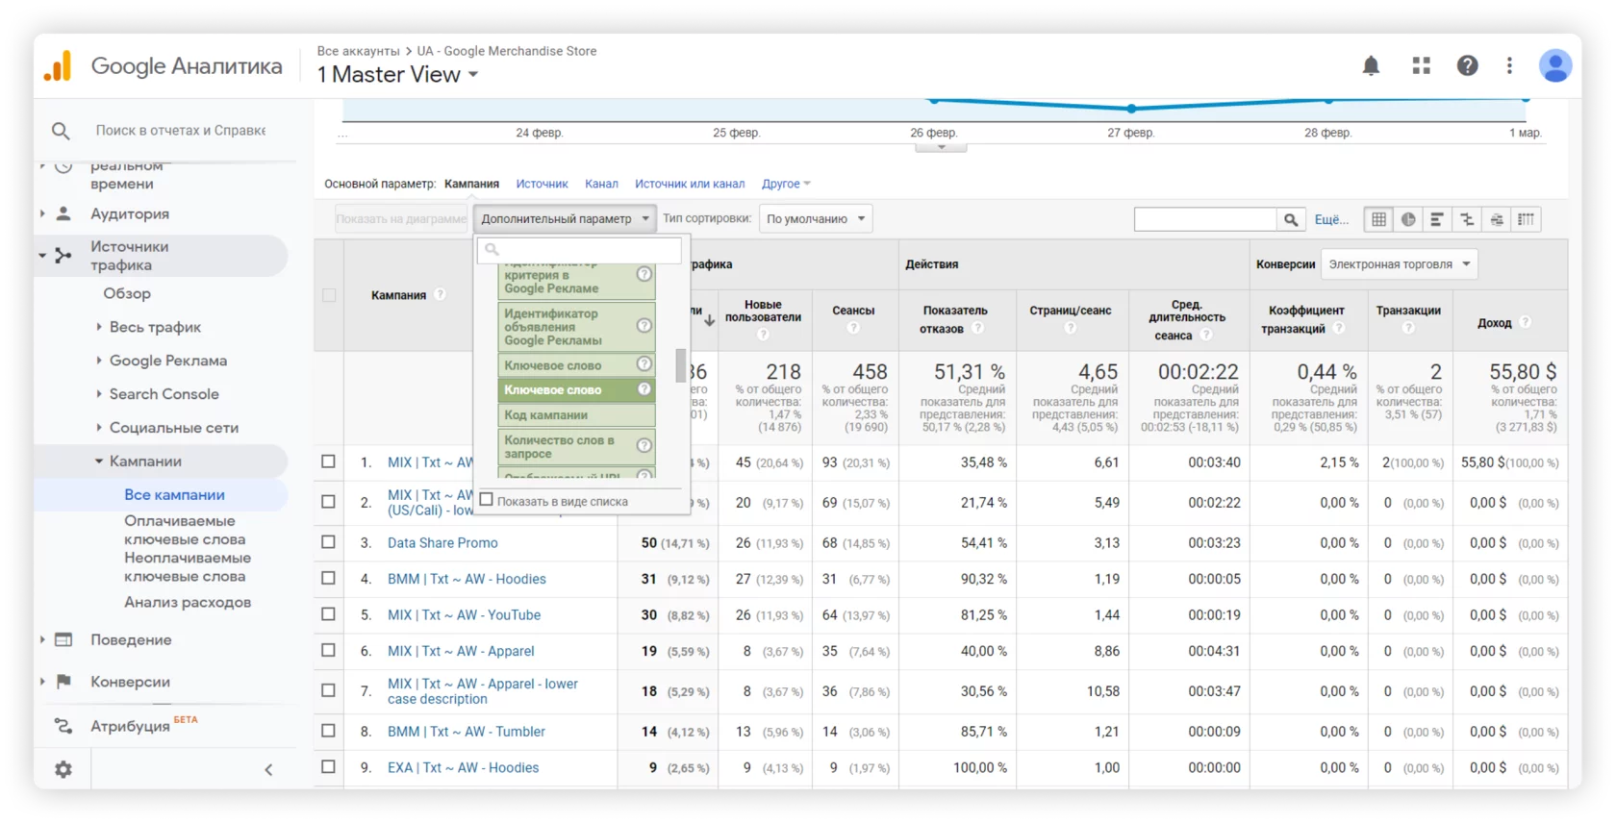Click the Конверсии flag icon
Viewport: 1616px width, 823px height.
[x=63, y=682]
